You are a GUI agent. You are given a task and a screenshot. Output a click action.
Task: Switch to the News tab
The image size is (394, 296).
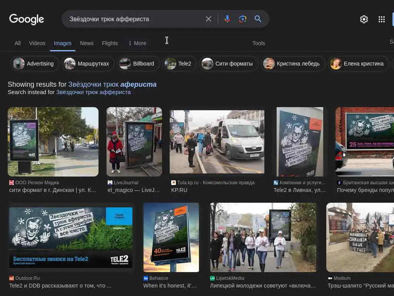pyautogui.click(x=87, y=43)
